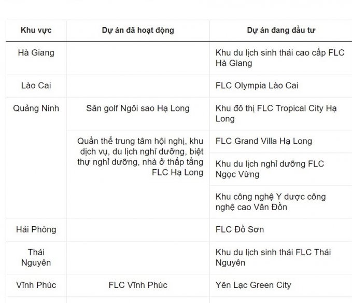
Task: Click 'FLC Grand Villa Hạ Long' entry
Action: pos(264,141)
